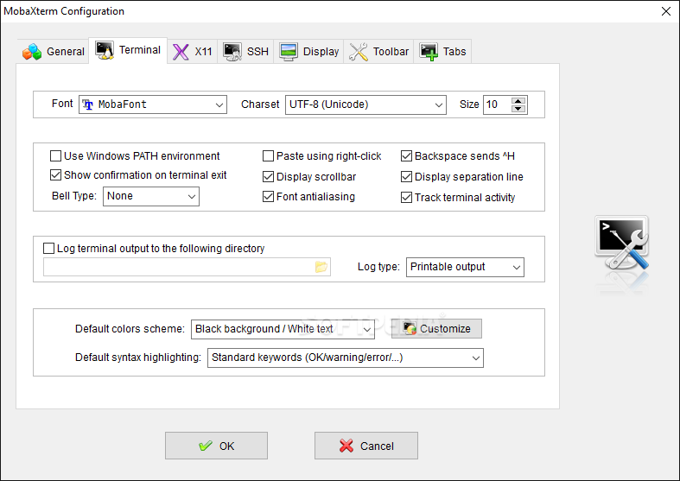This screenshot has height=481, width=680.
Task: Click the "Default colors scheme:" label
Action: click(130, 329)
